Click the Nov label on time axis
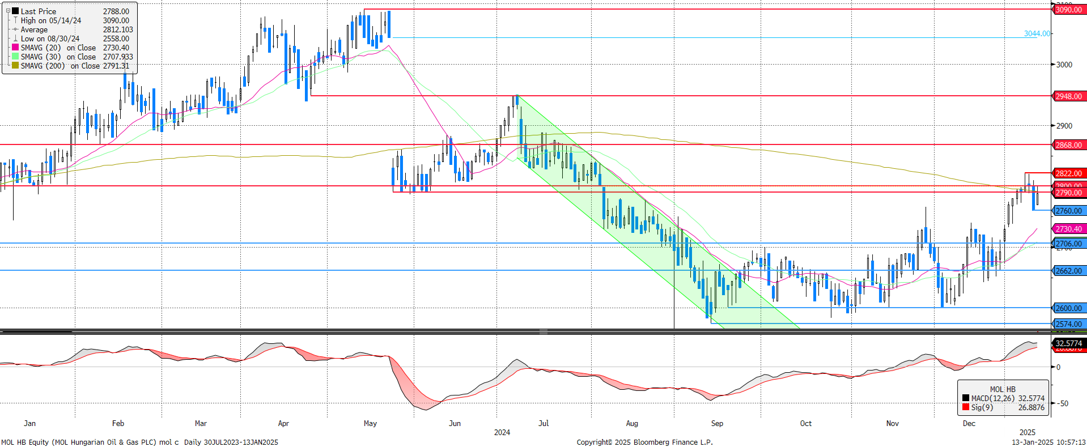This screenshot has height=447, width=1087. [892, 423]
